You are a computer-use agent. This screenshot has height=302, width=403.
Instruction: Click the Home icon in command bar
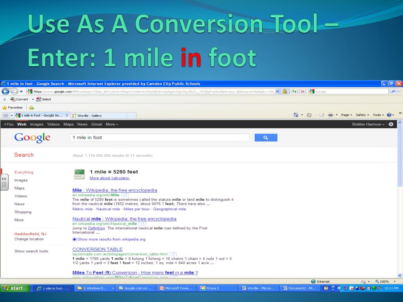296,115
